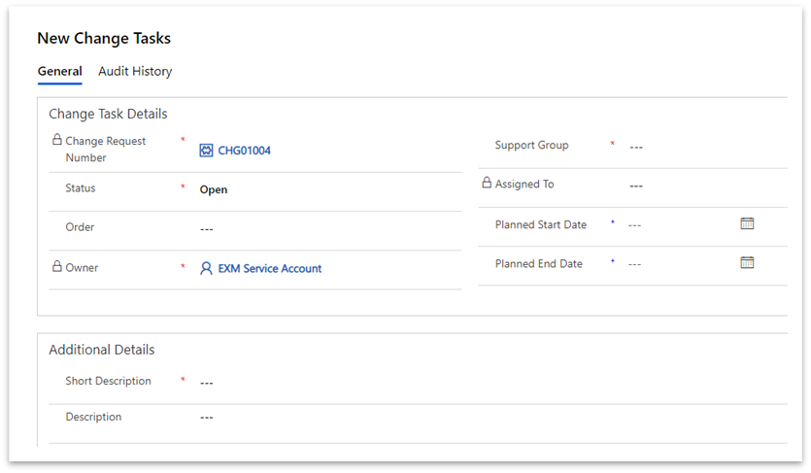Open the EXM Service Account owner link
The width and height of the screenshot is (811, 473).
269,268
